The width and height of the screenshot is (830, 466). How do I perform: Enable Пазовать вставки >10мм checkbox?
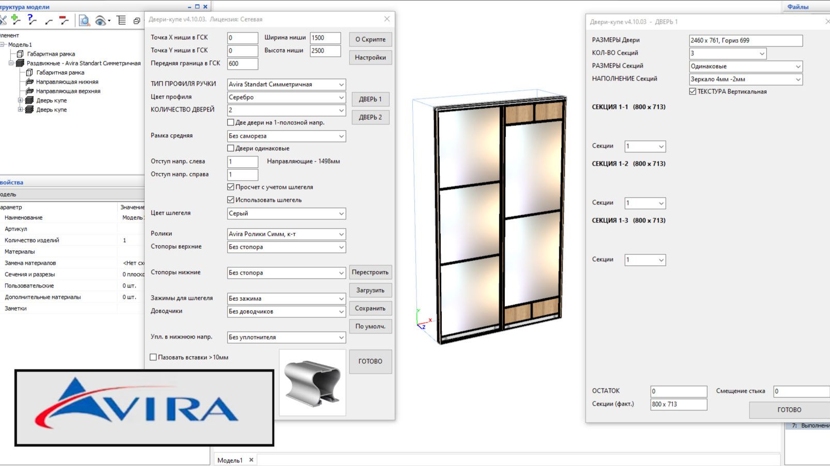click(153, 357)
